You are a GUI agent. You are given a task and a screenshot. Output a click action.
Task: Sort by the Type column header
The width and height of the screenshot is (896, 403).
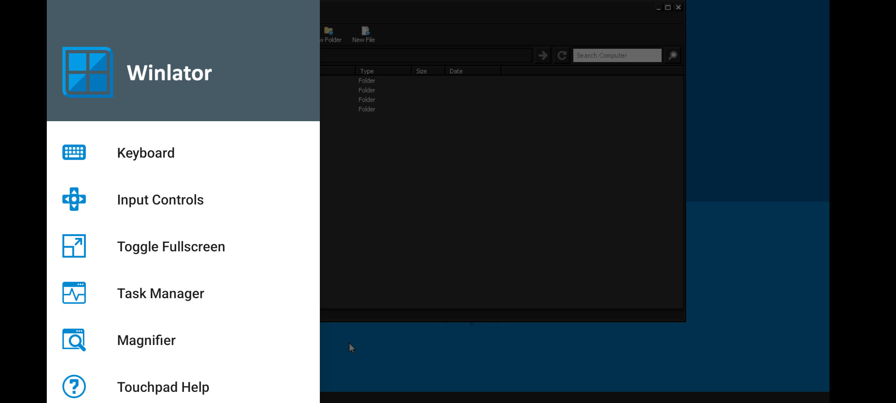pos(384,71)
